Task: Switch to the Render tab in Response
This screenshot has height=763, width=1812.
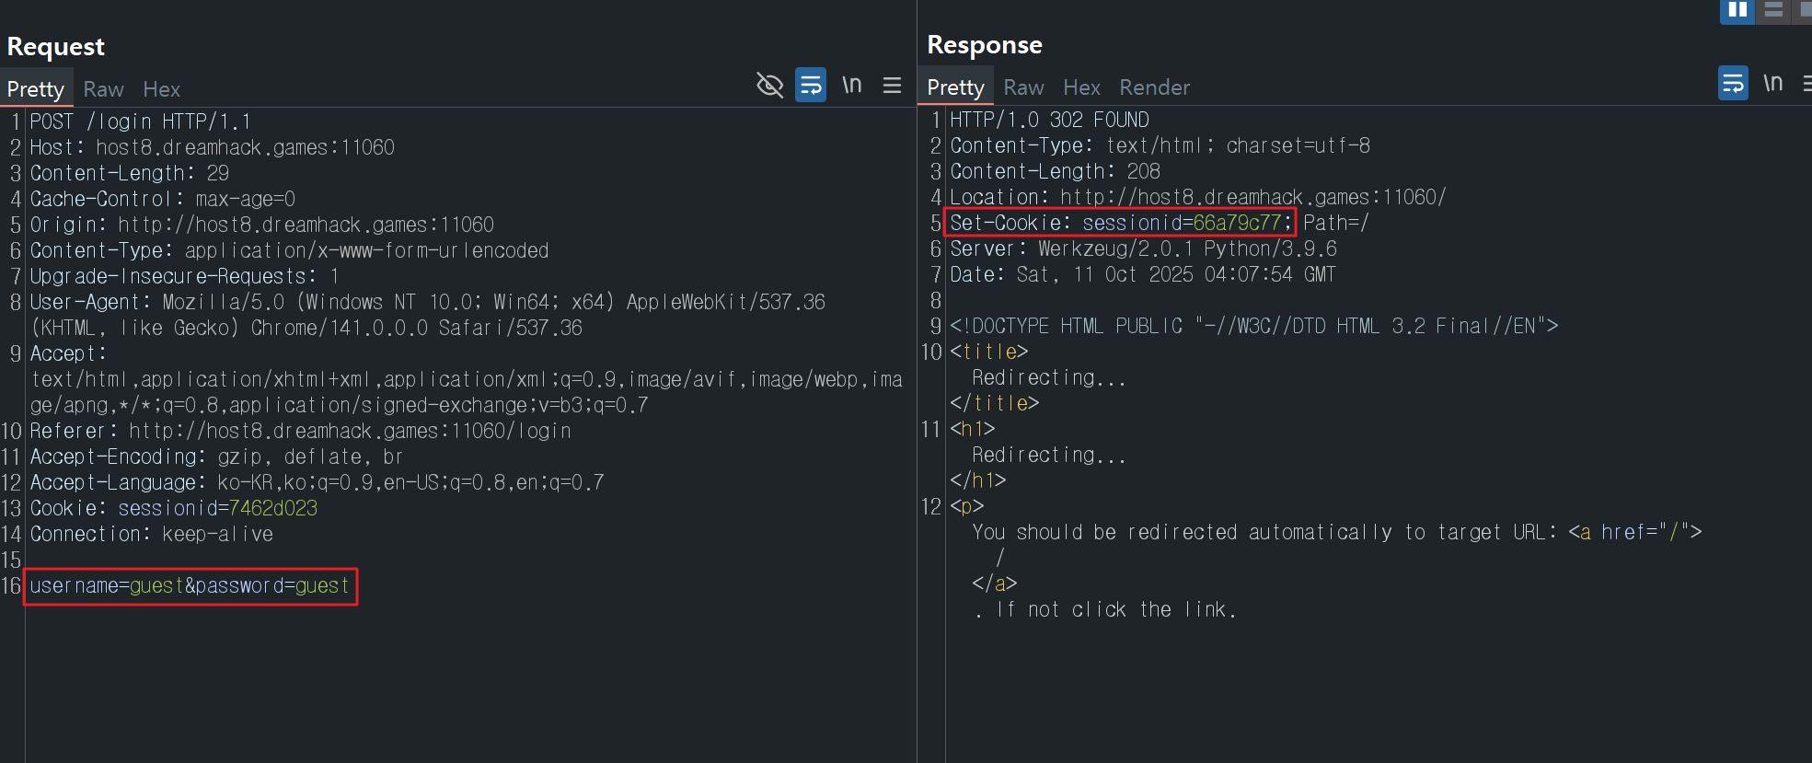Action: (1154, 87)
